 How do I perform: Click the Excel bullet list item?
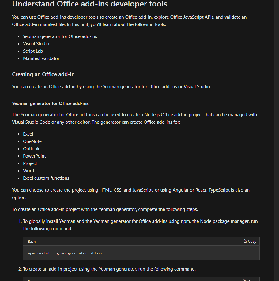(28, 134)
